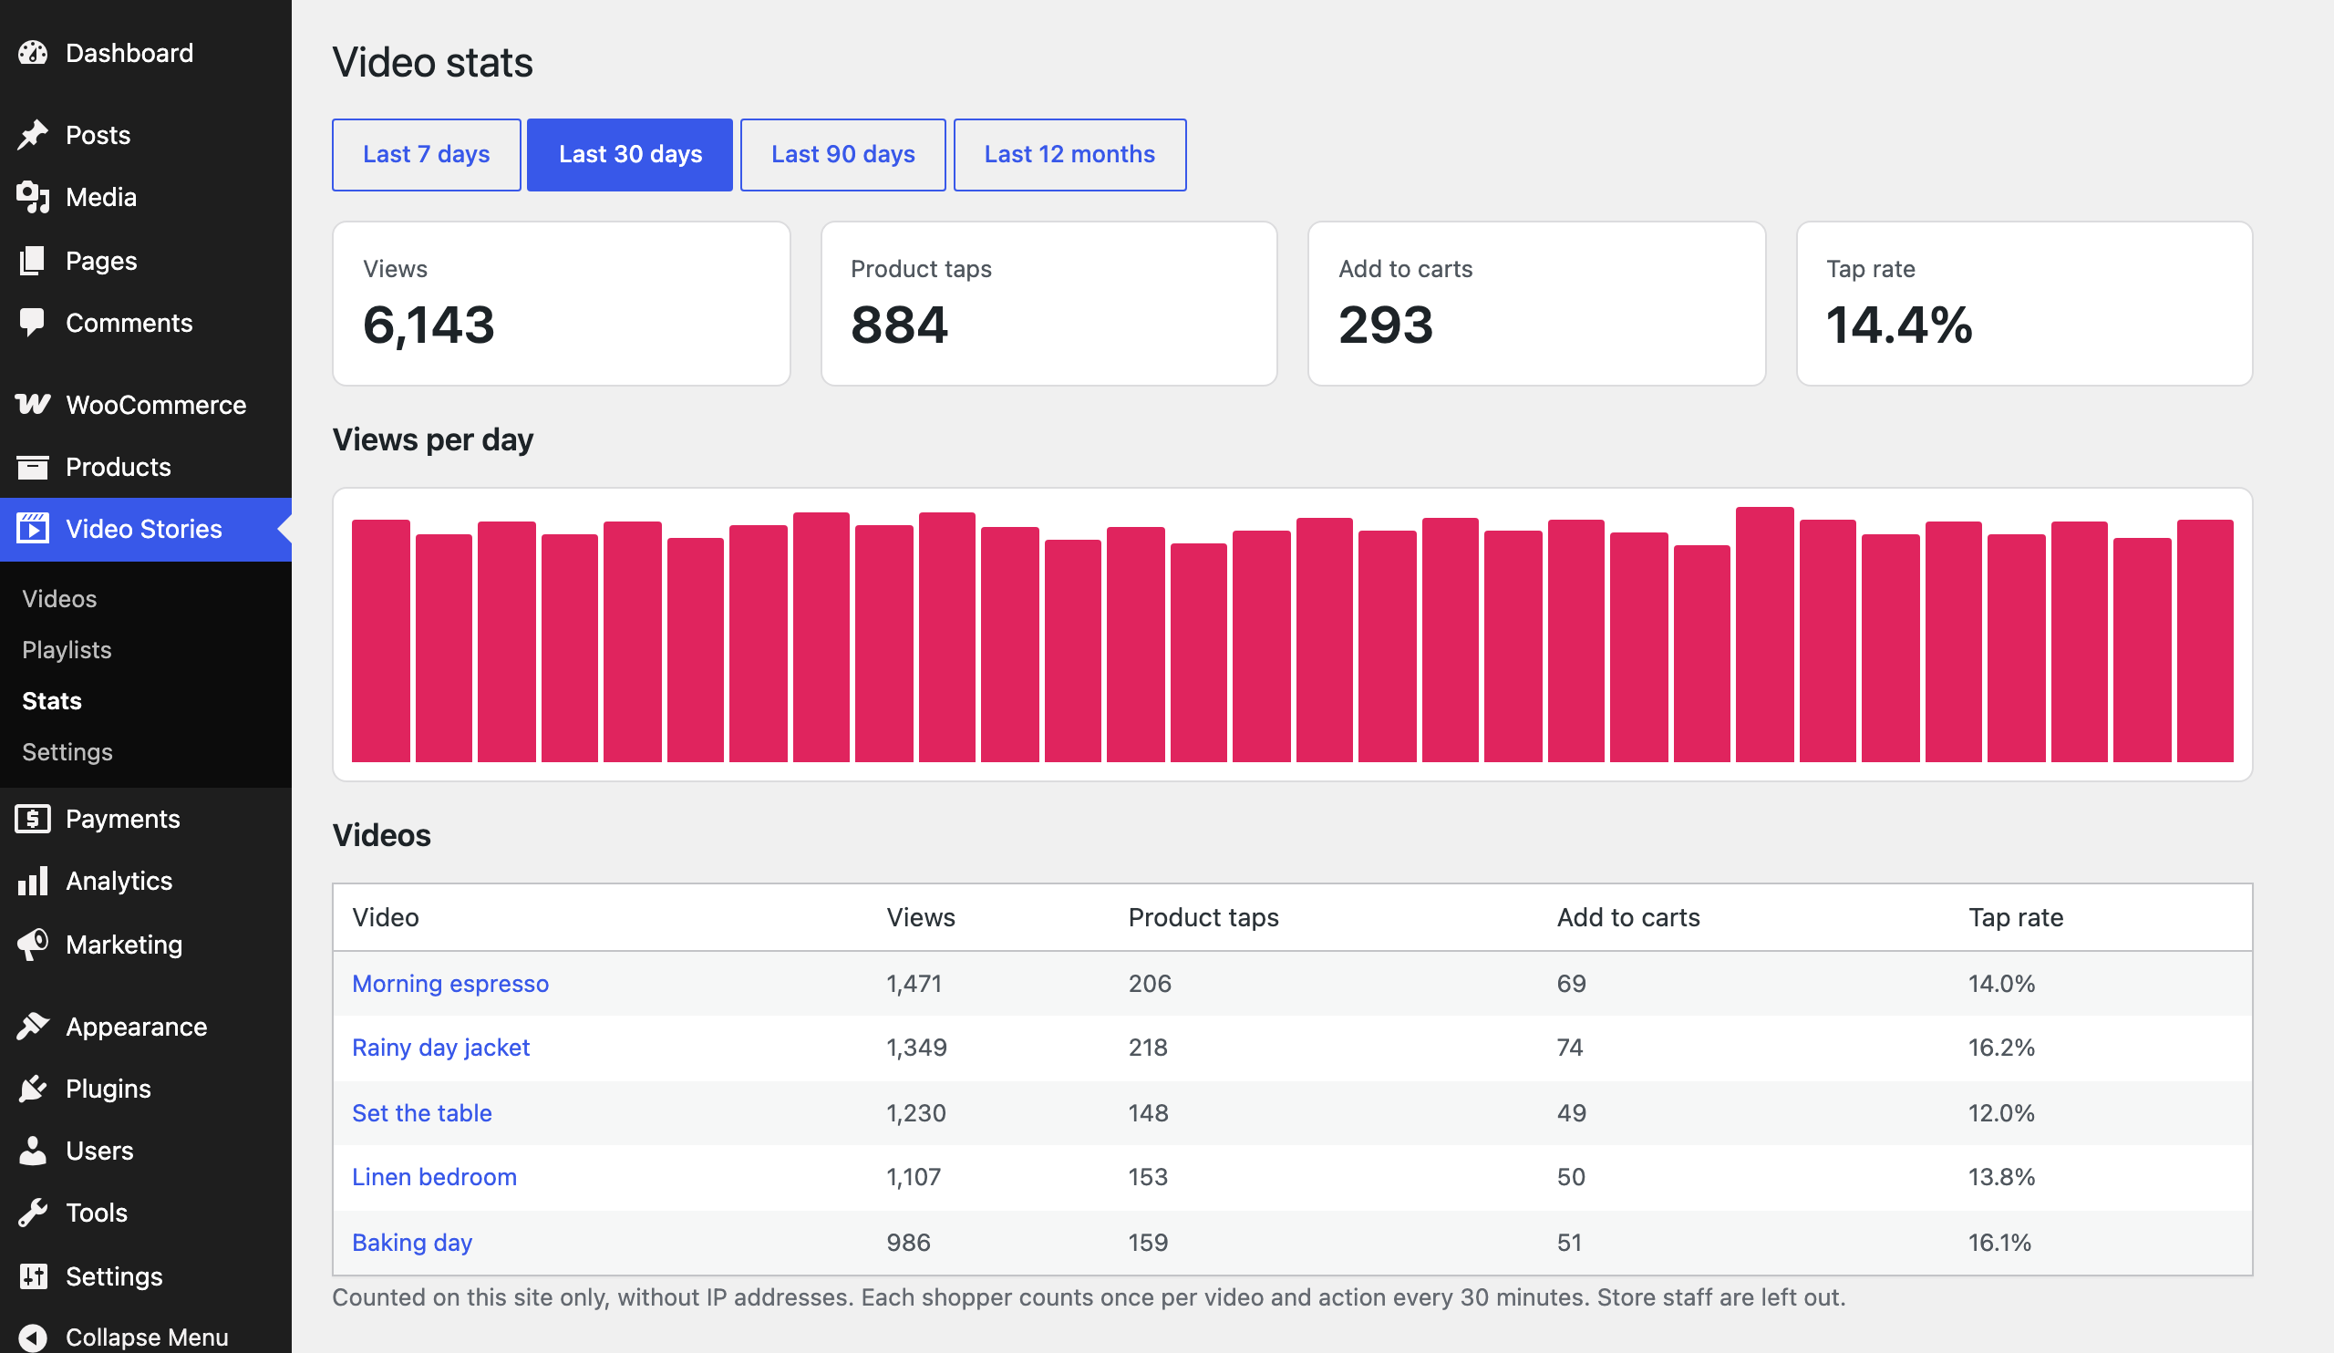Image resolution: width=2334 pixels, height=1353 pixels.
Task: Open the Rainy day jacket video link
Action: click(441, 1048)
